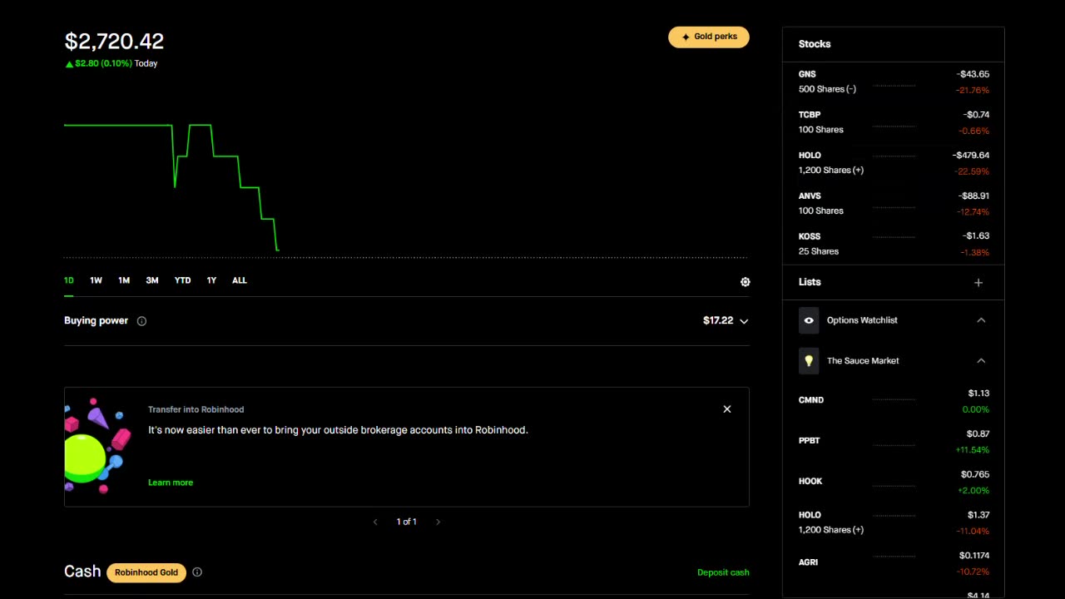Click GNS mini sparkline chart
This screenshot has height=599, width=1065.
click(894, 85)
